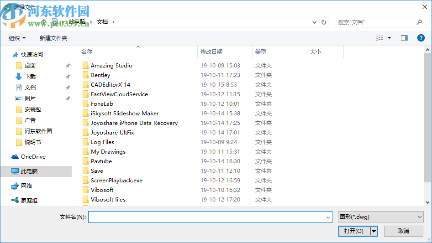The width and height of the screenshot is (432, 243).
Task: Click the 文档 document icon in sidebar
Action: pyautogui.click(x=18, y=88)
